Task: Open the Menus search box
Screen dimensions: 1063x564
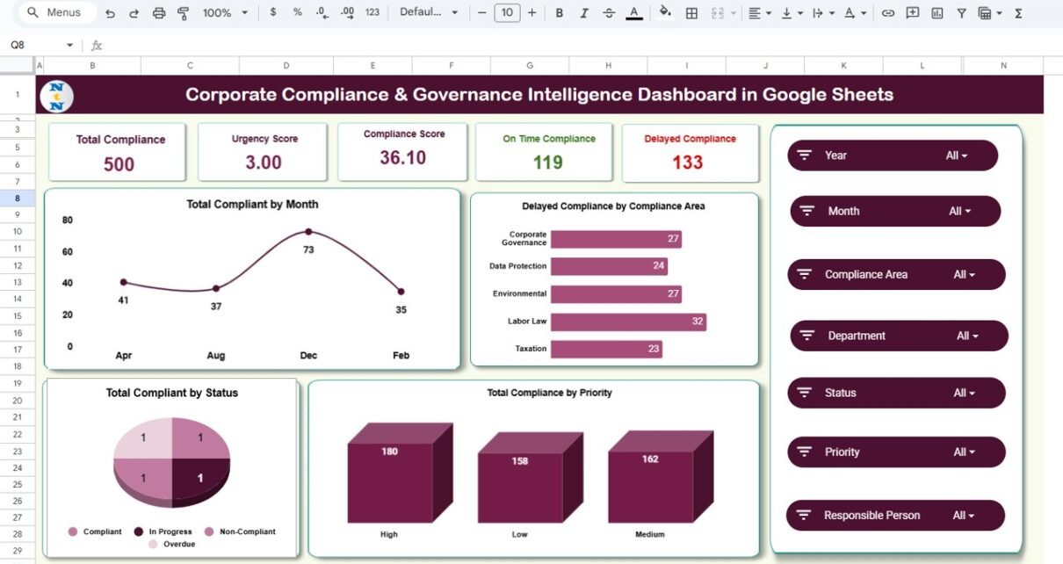Action: pyautogui.click(x=54, y=13)
